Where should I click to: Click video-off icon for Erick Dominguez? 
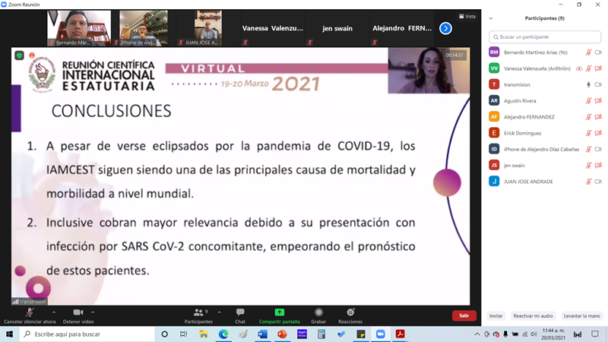coord(598,133)
